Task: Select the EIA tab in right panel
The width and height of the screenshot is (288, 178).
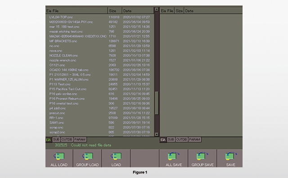Action: pyautogui.click(x=163, y=140)
